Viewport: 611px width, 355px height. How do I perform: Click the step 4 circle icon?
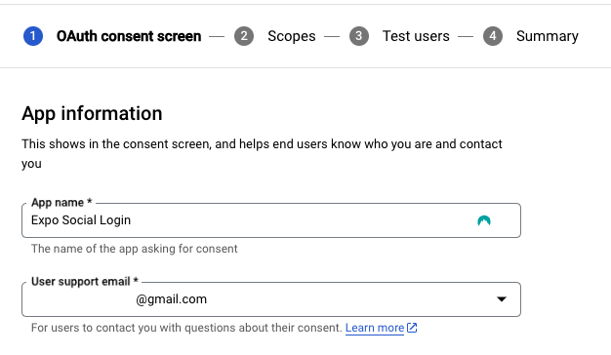pos(493,36)
